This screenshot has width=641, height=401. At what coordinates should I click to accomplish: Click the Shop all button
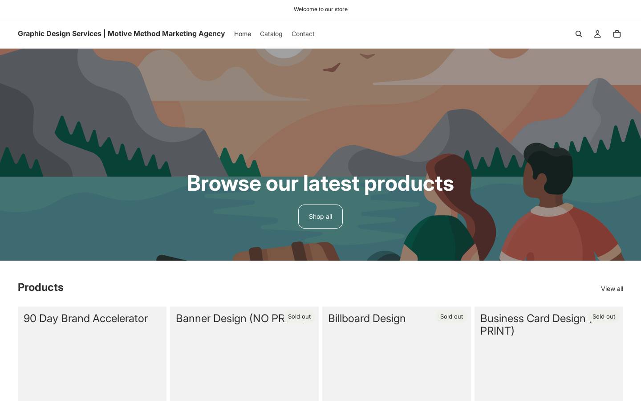(320, 217)
